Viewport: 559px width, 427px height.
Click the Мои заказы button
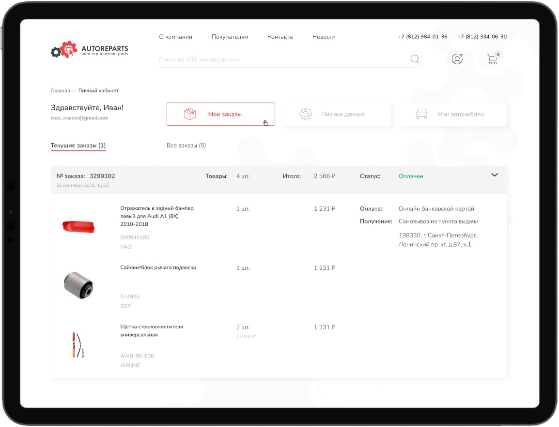click(221, 114)
